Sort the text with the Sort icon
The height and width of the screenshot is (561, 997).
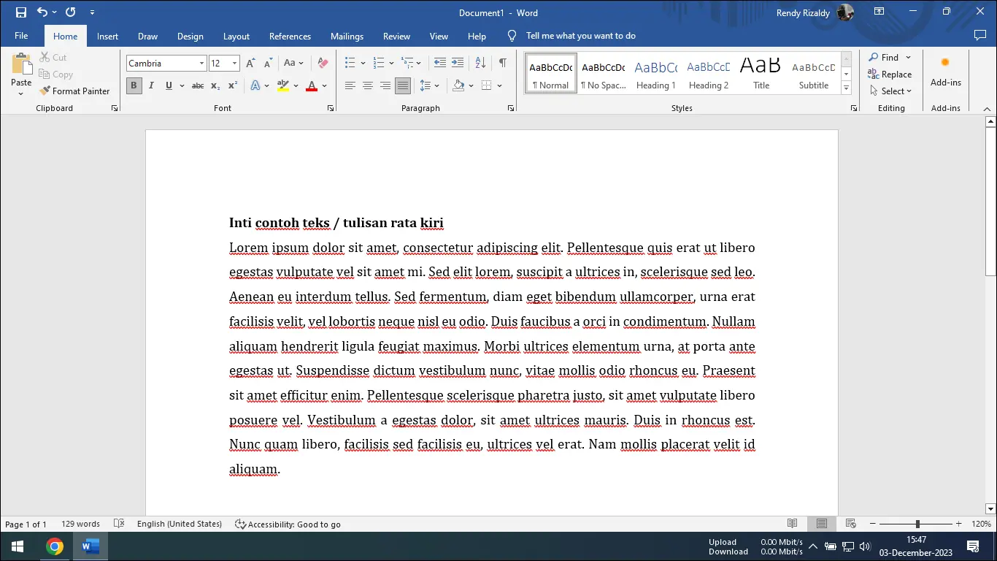pos(480,63)
